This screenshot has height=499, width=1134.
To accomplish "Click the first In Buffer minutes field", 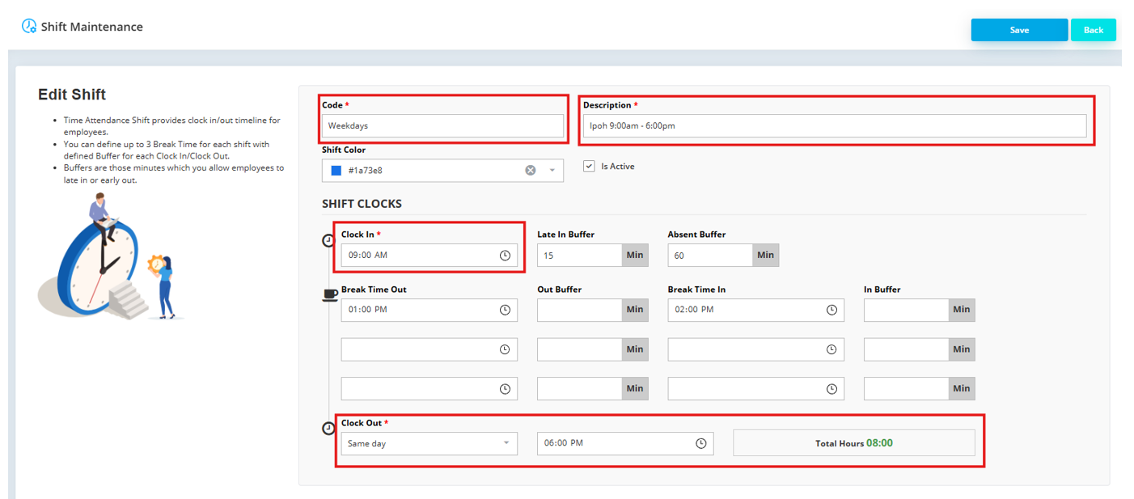I will click(905, 310).
